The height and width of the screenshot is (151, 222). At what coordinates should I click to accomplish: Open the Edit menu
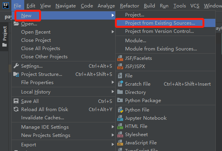point(31,5)
